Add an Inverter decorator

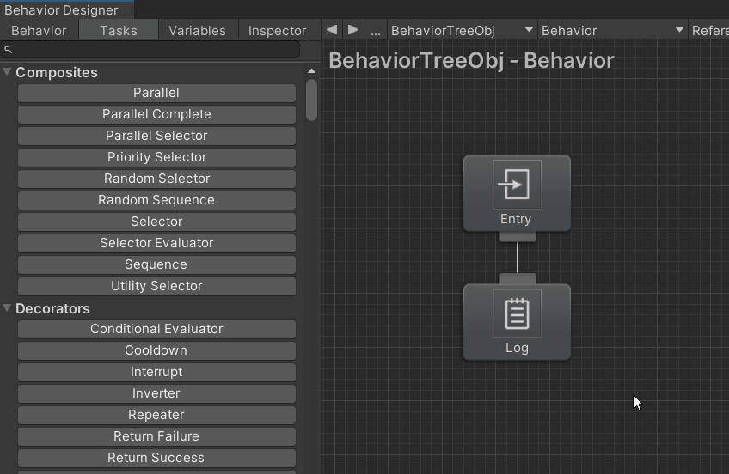pos(156,393)
